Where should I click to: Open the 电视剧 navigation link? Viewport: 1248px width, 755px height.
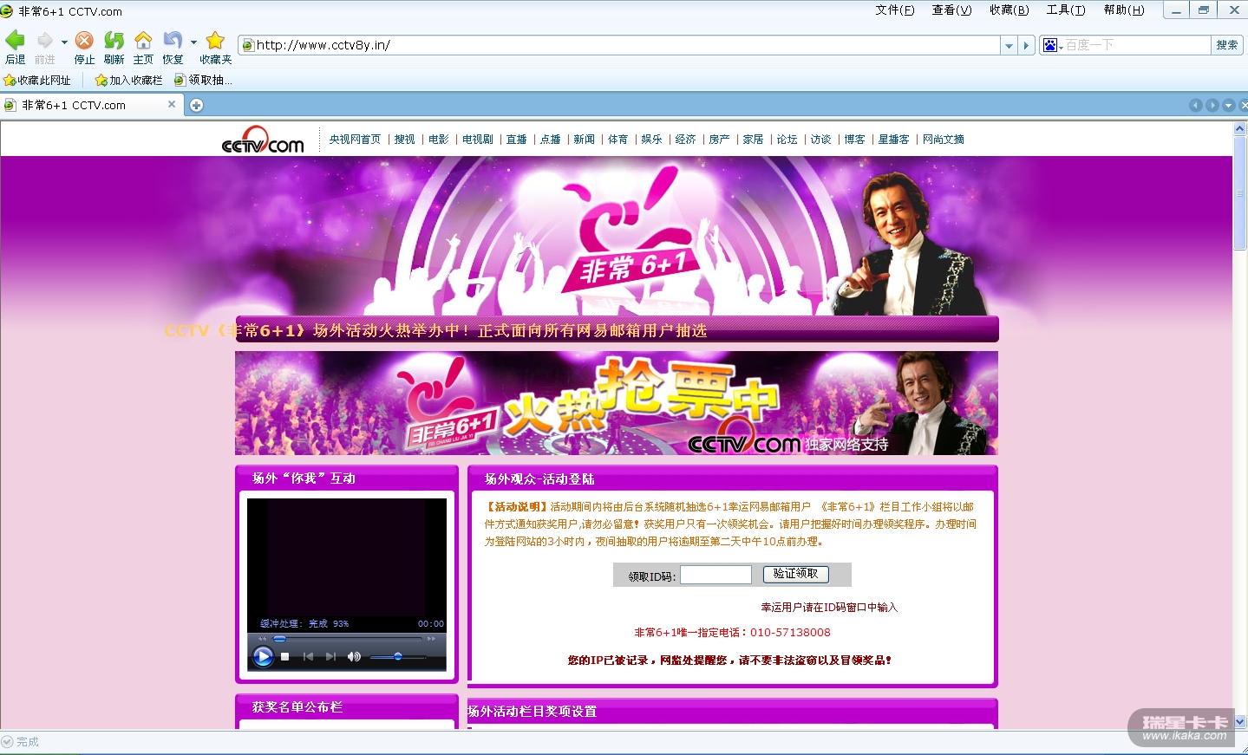tap(478, 140)
